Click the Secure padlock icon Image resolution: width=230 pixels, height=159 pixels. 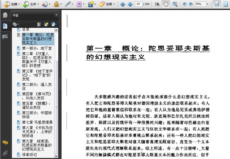coord(56,4)
